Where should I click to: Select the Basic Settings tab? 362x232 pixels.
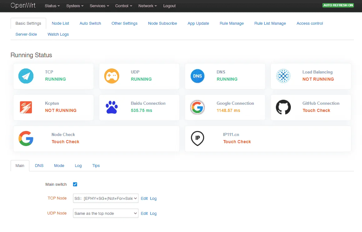(28, 23)
